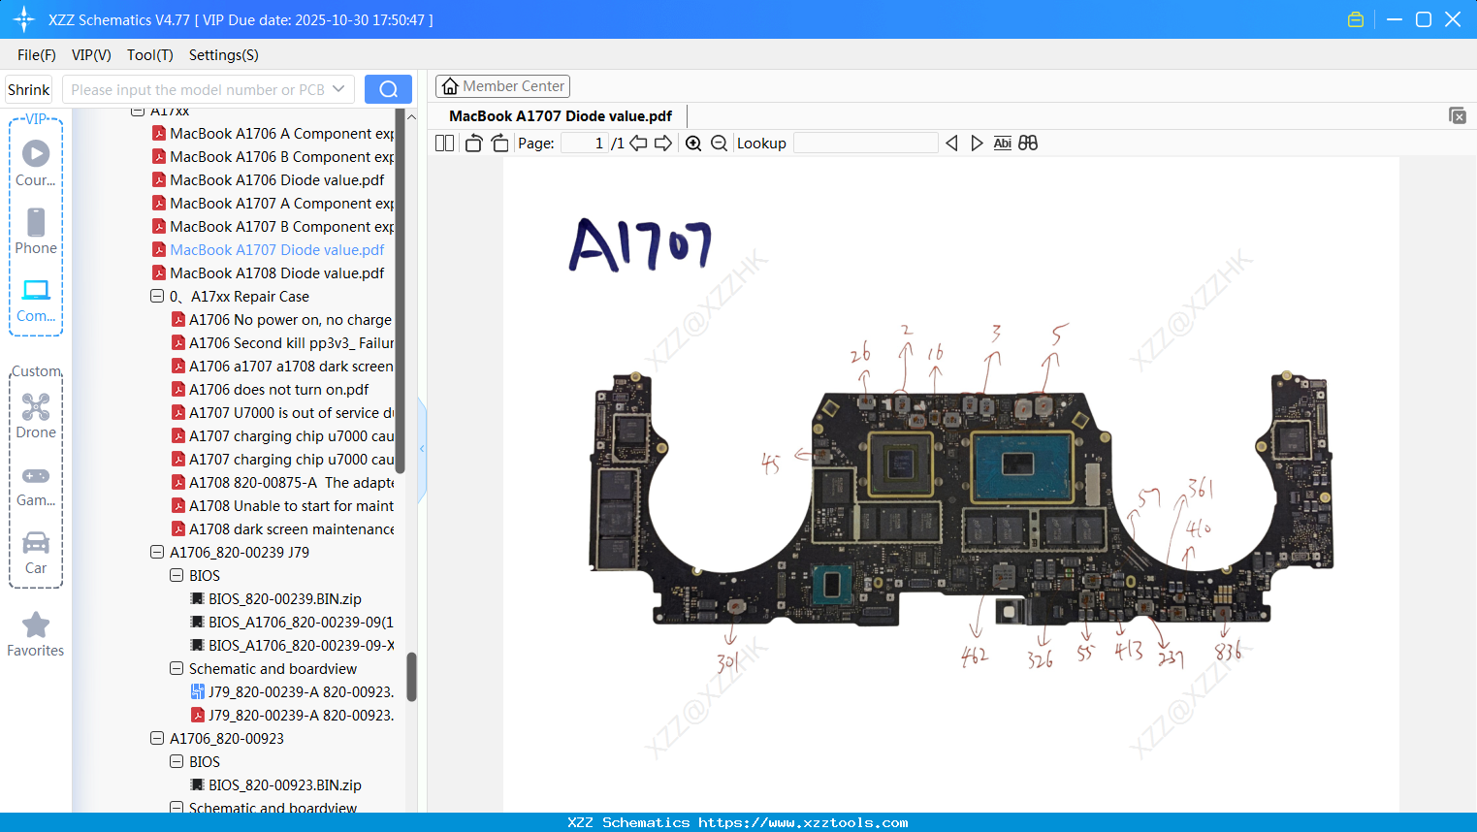Image resolution: width=1477 pixels, height=832 pixels.
Task: Open the Member Center button
Action: coord(502,86)
